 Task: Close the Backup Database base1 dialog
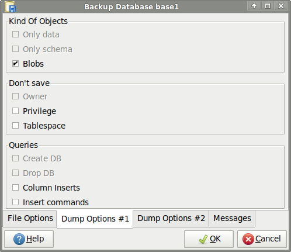coord(281,6)
